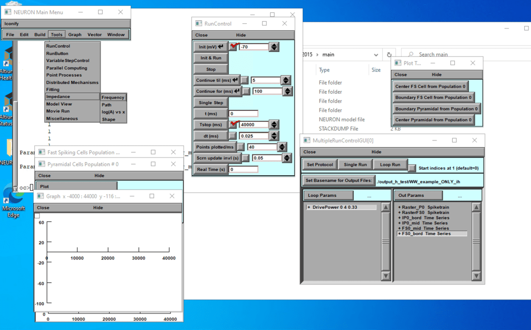Viewport: 531px width, 330px height.
Task: Toggle the Init (mV) red checkmark box
Action: [x=233, y=47]
